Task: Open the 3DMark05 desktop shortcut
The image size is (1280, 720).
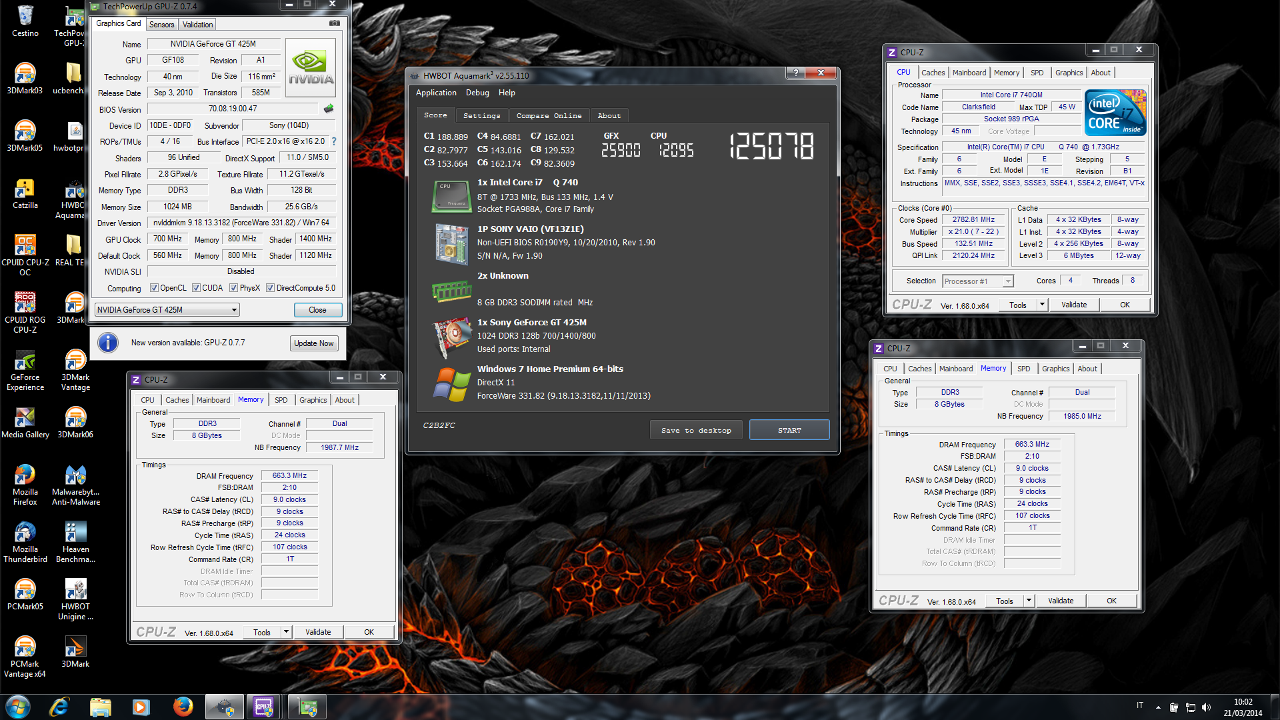Action: click(25, 135)
